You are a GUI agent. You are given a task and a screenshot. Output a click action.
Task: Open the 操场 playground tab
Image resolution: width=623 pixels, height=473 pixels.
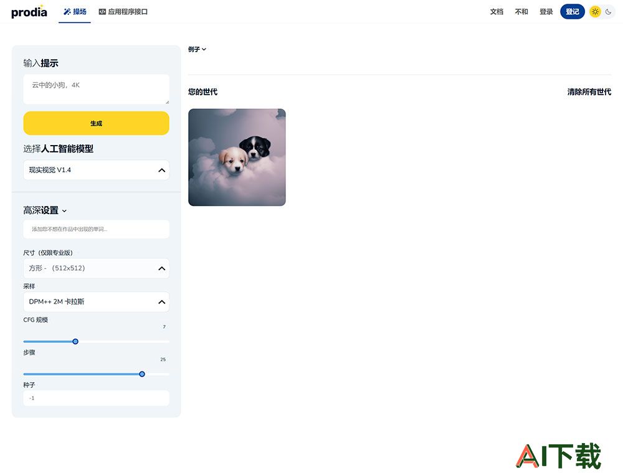click(x=75, y=12)
